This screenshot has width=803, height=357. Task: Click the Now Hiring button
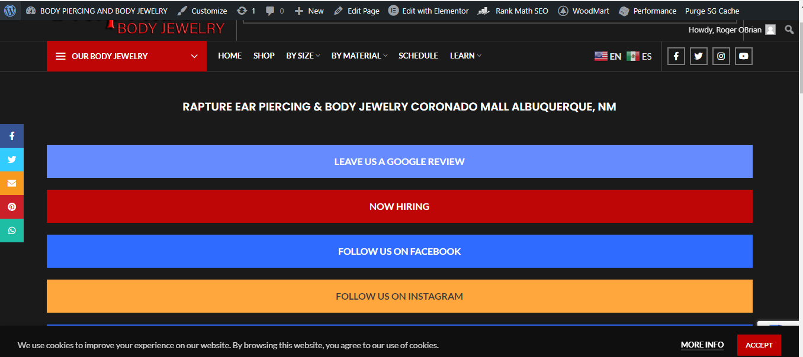[x=400, y=206]
